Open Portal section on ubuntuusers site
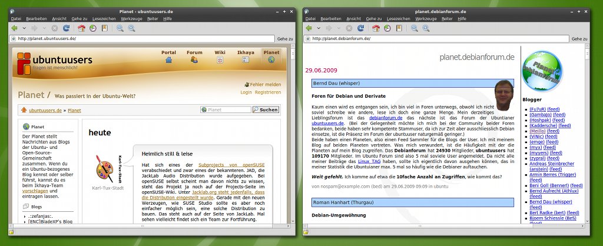Image resolution: width=603 pixels, height=246 pixels. [168, 56]
